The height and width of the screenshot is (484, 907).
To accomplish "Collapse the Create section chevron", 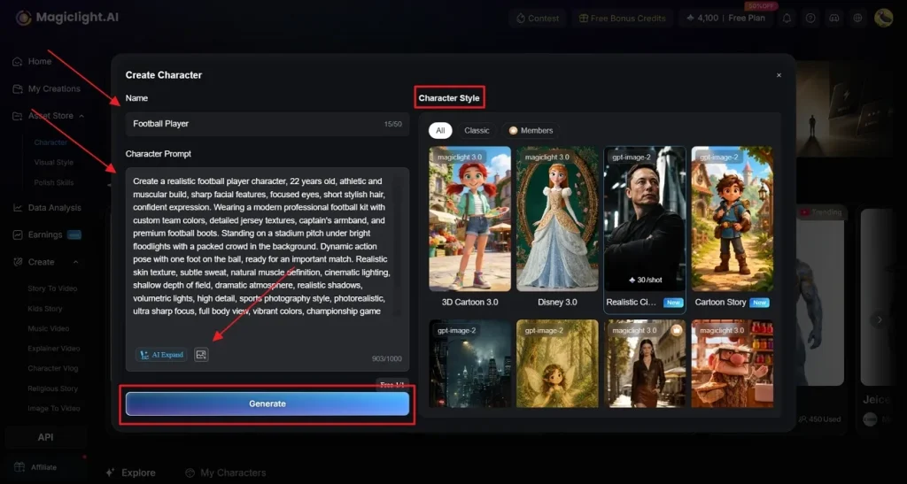I will click(76, 262).
